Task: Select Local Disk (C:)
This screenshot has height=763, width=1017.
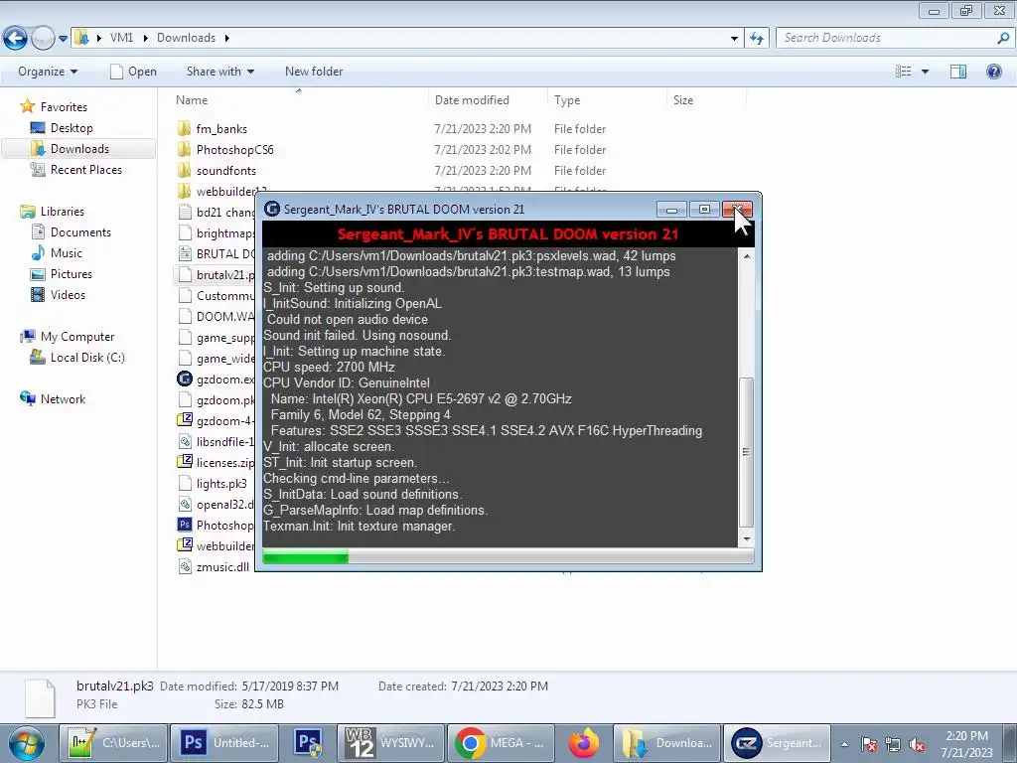Action: [87, 357]
